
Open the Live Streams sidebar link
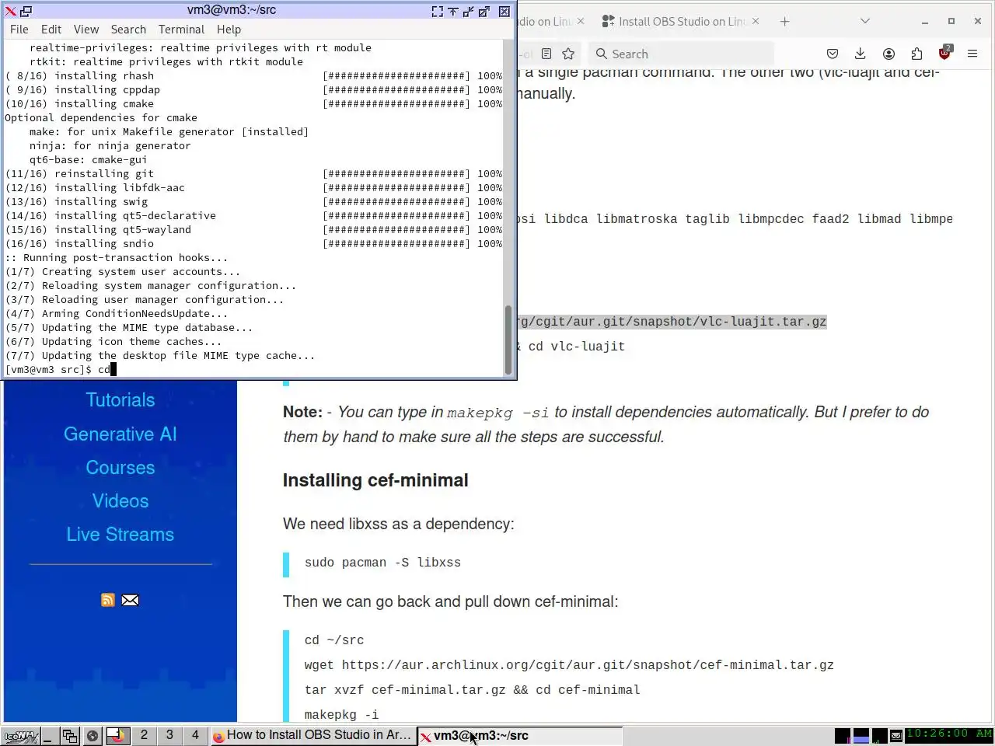(x=120, y=535)
